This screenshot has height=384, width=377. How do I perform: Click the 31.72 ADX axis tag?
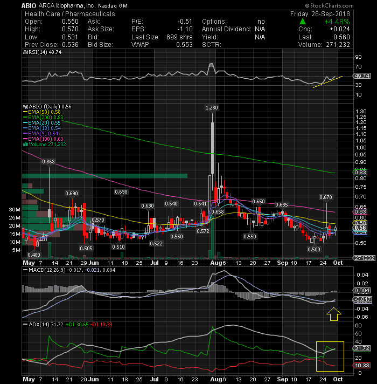[x=362, y=348]
